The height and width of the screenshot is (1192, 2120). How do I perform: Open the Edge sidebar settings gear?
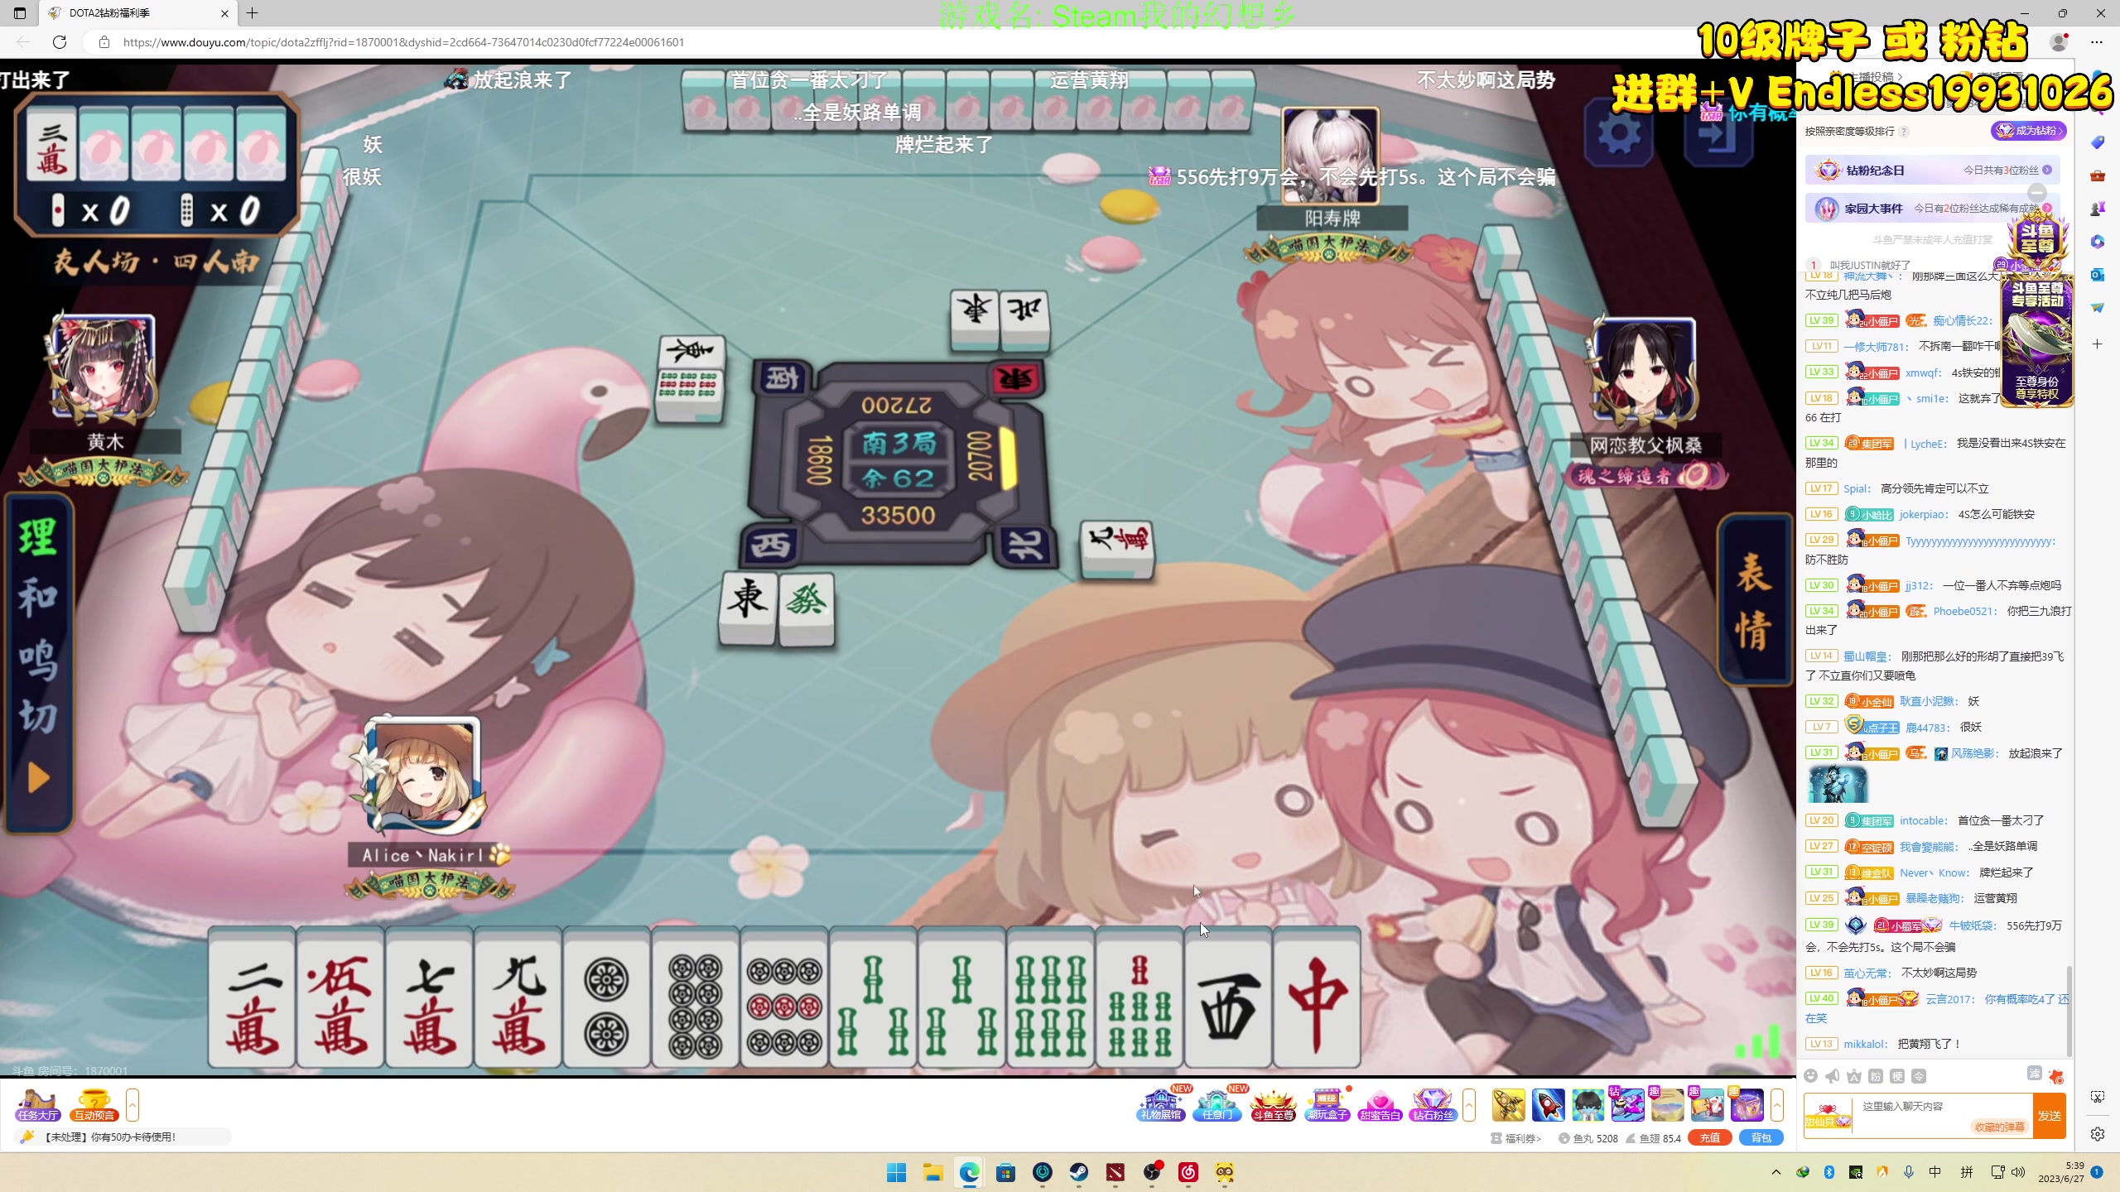tap(2097, 1134)
